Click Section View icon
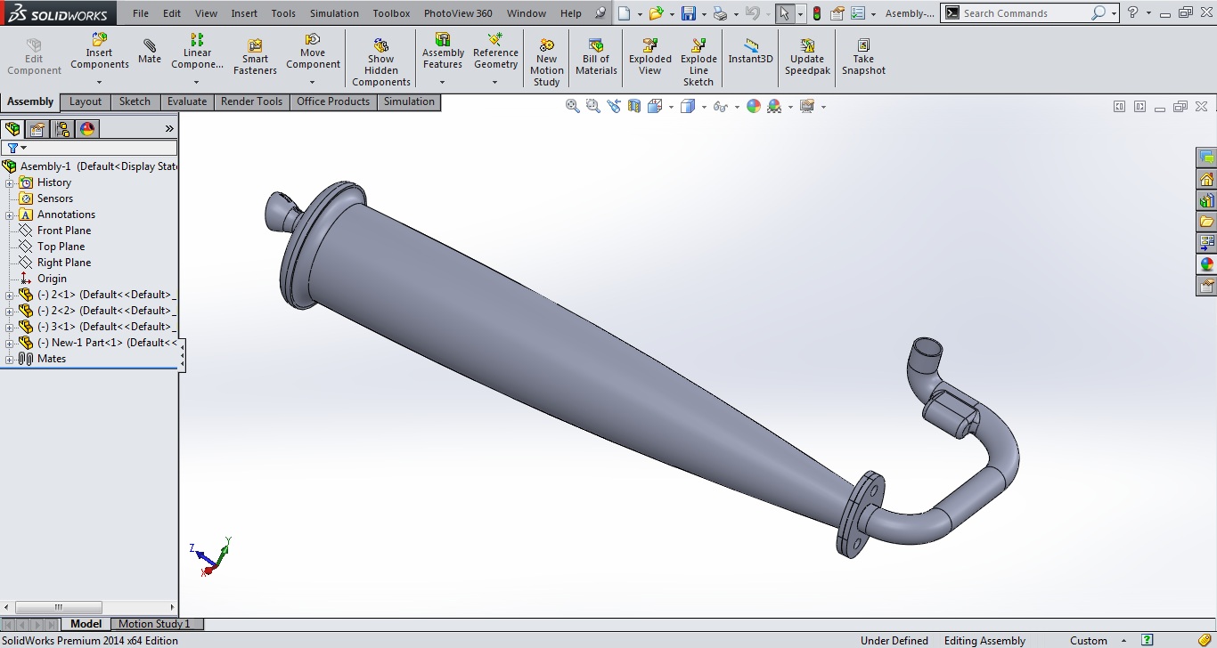Image resolution: width=1217 pixels, height=648 pixels. click(634, 106)
